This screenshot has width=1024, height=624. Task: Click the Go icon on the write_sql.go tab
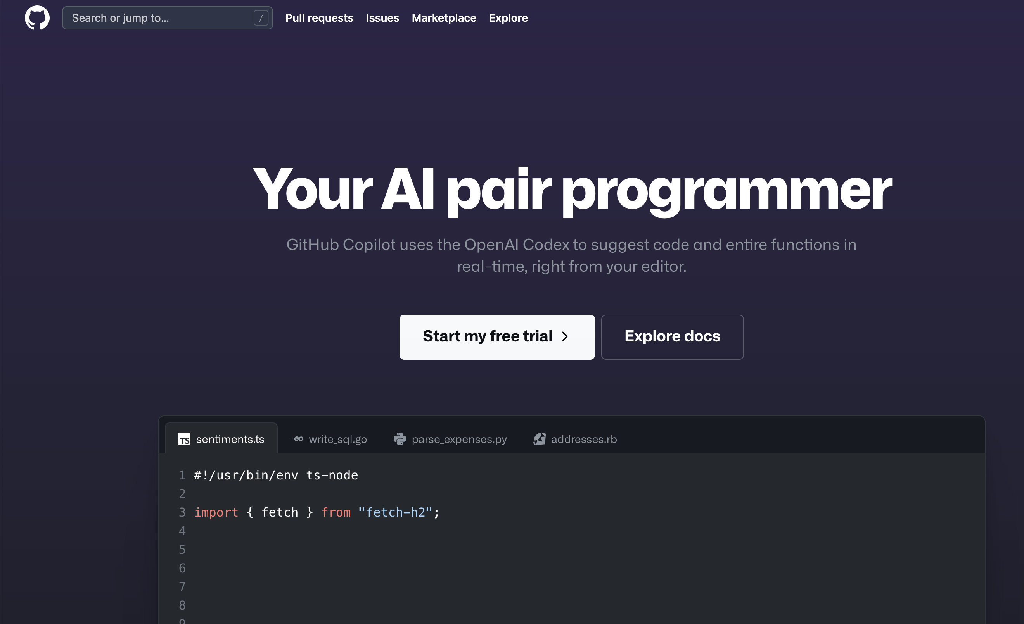pos(297,439)
